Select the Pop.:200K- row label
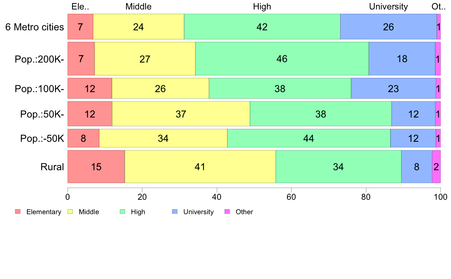Screen dimensions: 451x279 pyautogui.click(x=39, y=59)
